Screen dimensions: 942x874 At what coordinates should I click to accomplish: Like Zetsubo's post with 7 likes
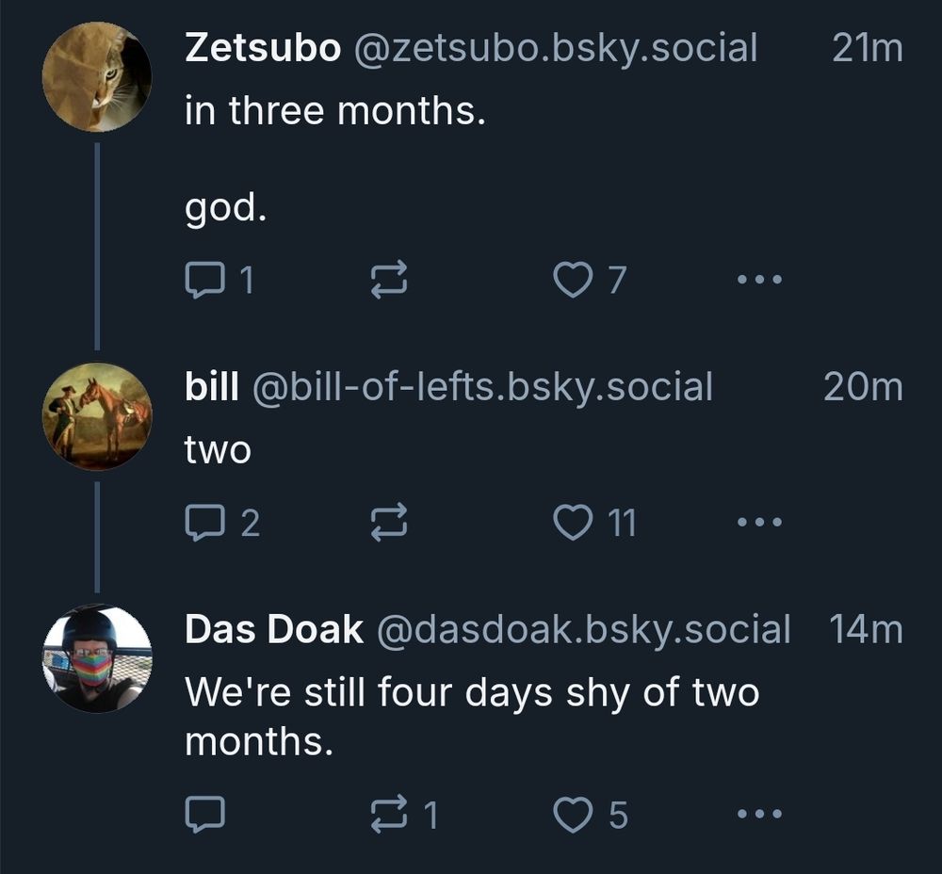point(572,280)
